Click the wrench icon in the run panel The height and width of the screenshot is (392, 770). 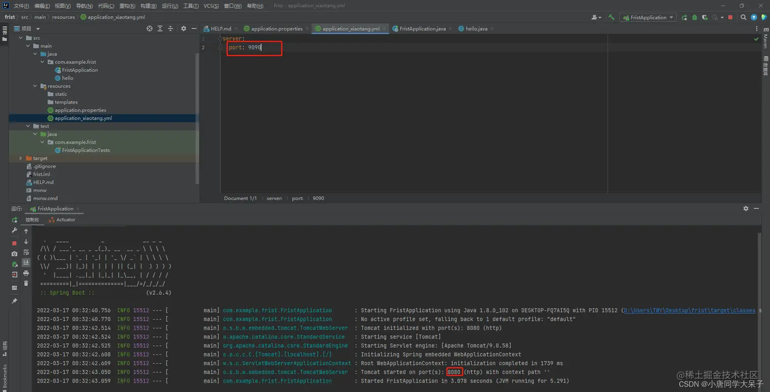[x=14, y=231]
